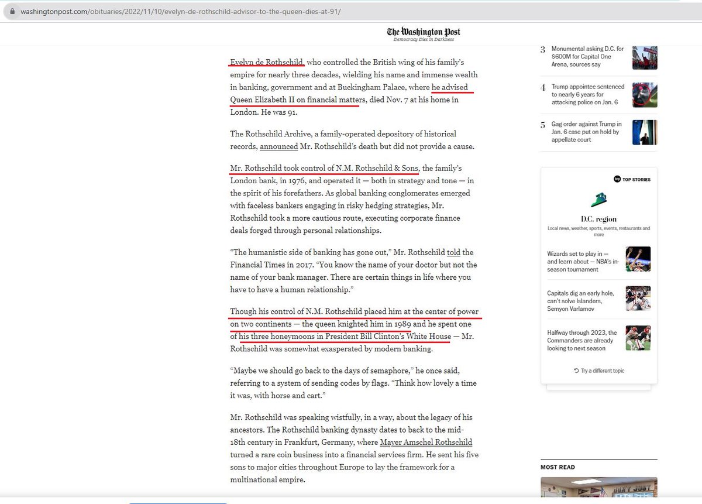The image size is (702, 504).
Task: Click the Top Stories WP badge icon
Action: [x=617, y=179]
